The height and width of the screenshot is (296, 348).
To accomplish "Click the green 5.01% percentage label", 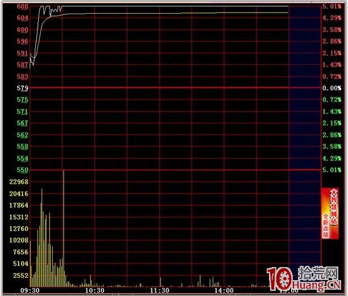I will (x=332, y=170).
